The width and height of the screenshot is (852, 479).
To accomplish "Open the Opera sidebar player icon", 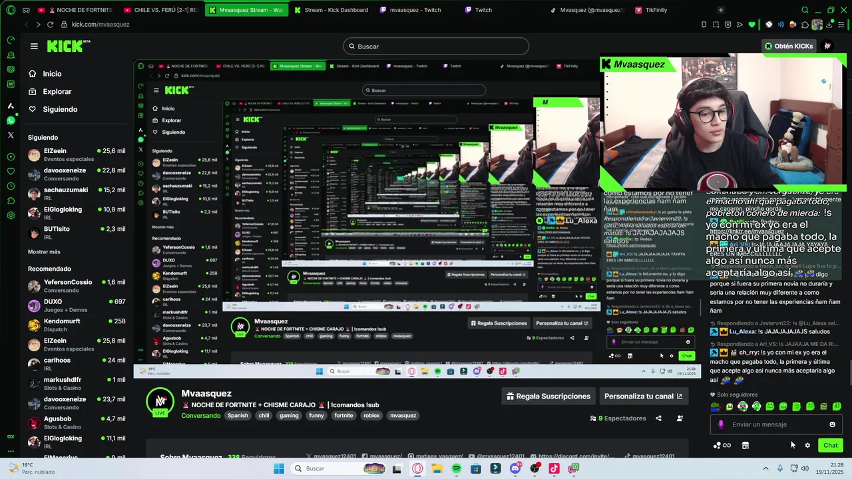I will [11, 157].
